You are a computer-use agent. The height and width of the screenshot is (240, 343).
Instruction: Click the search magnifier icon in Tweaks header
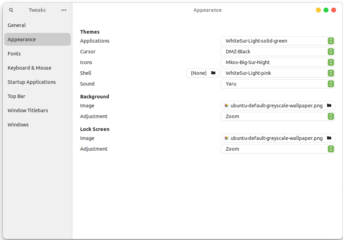point(11,10)
